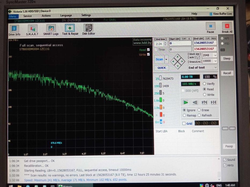Click the jump-to-end playback button

click(214, 102)
